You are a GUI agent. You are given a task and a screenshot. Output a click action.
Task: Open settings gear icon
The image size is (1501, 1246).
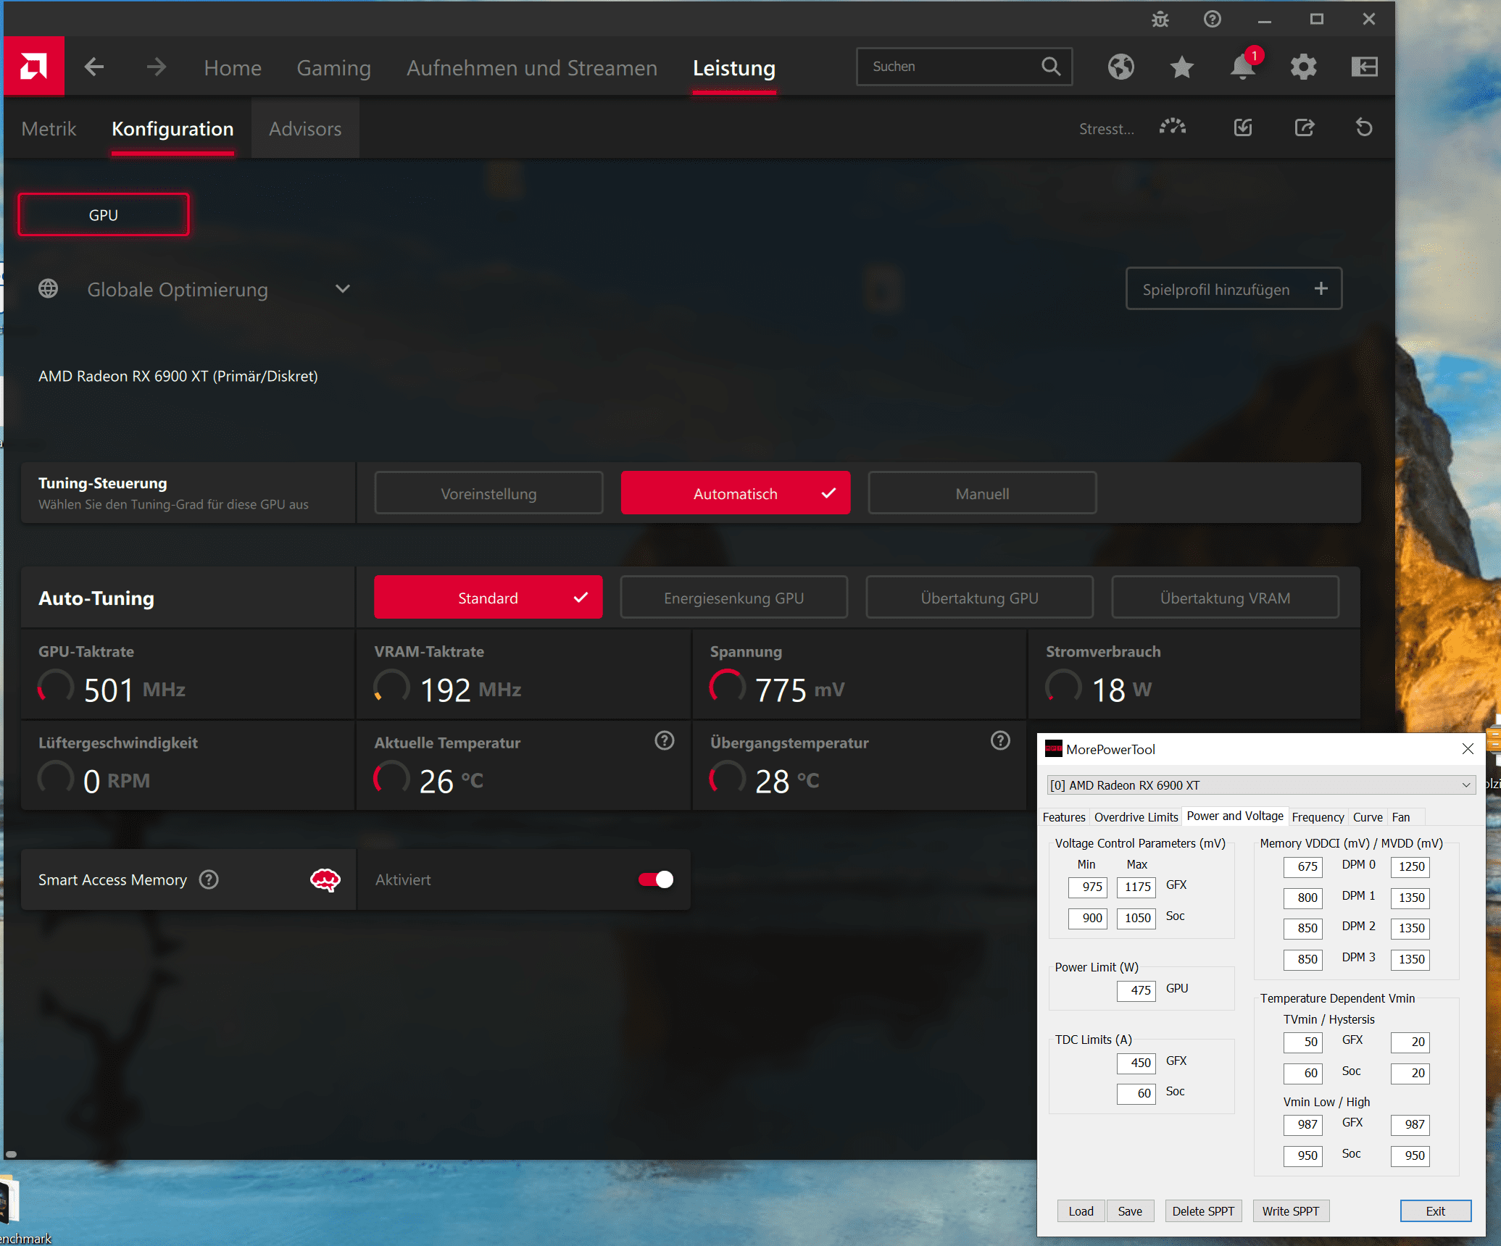pos(1303,67)
